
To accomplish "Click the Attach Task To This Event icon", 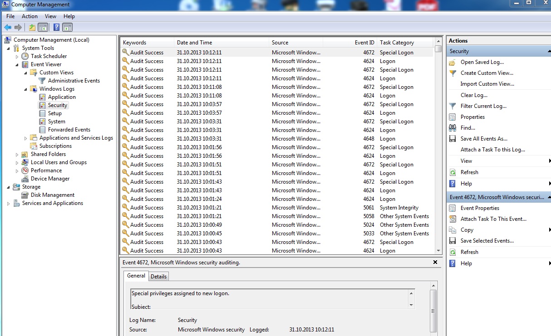I will (453, 219).
